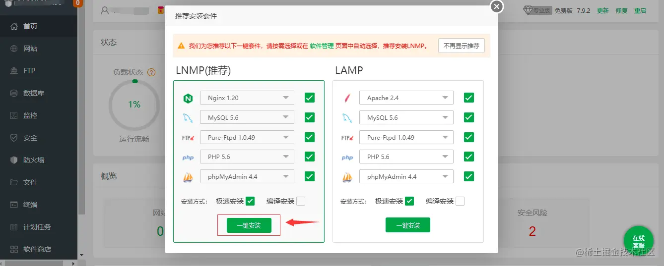Screen dimensions: 664x266
Task: Click 不再显示推荐 button
Action: [x=462, y=46]
